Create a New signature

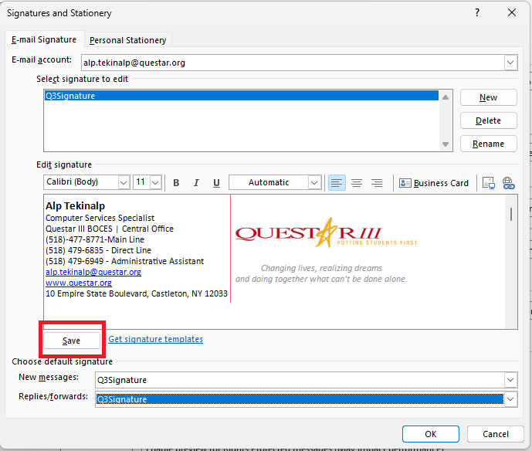(x=488, y=97)
